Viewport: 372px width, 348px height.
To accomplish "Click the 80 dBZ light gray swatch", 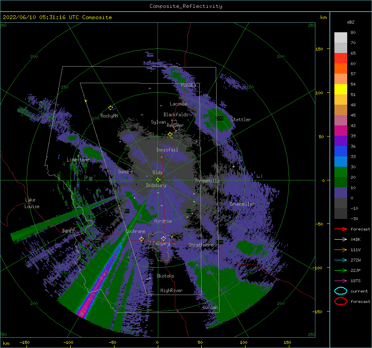I will 341,38.
